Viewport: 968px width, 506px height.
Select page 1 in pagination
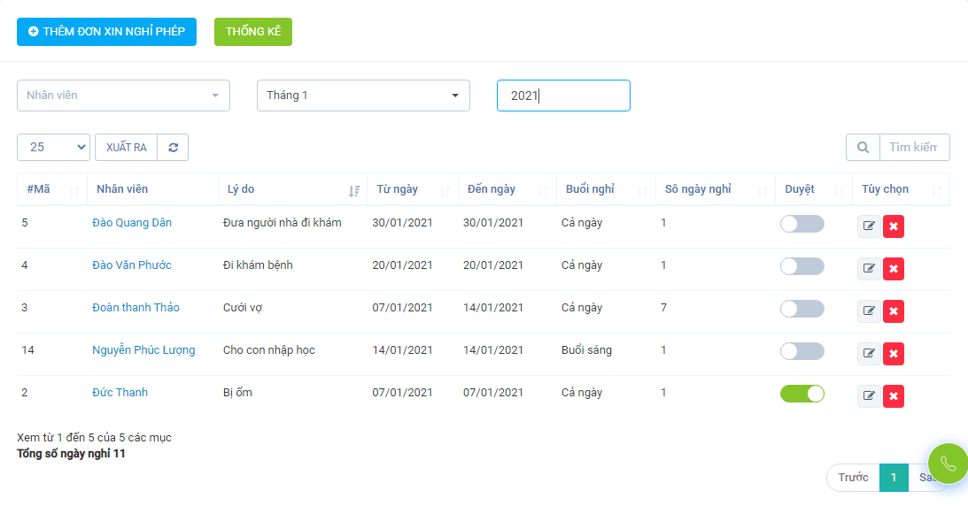[894, 478]
